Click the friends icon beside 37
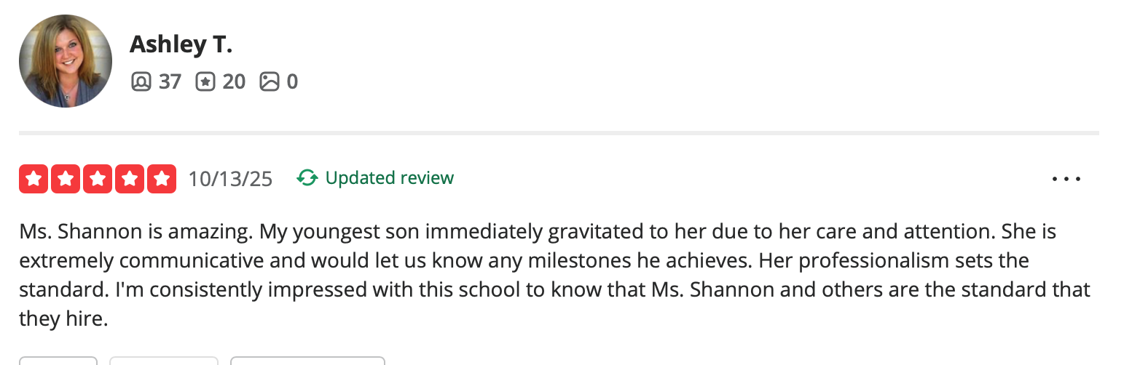 [x=141, y=81]
